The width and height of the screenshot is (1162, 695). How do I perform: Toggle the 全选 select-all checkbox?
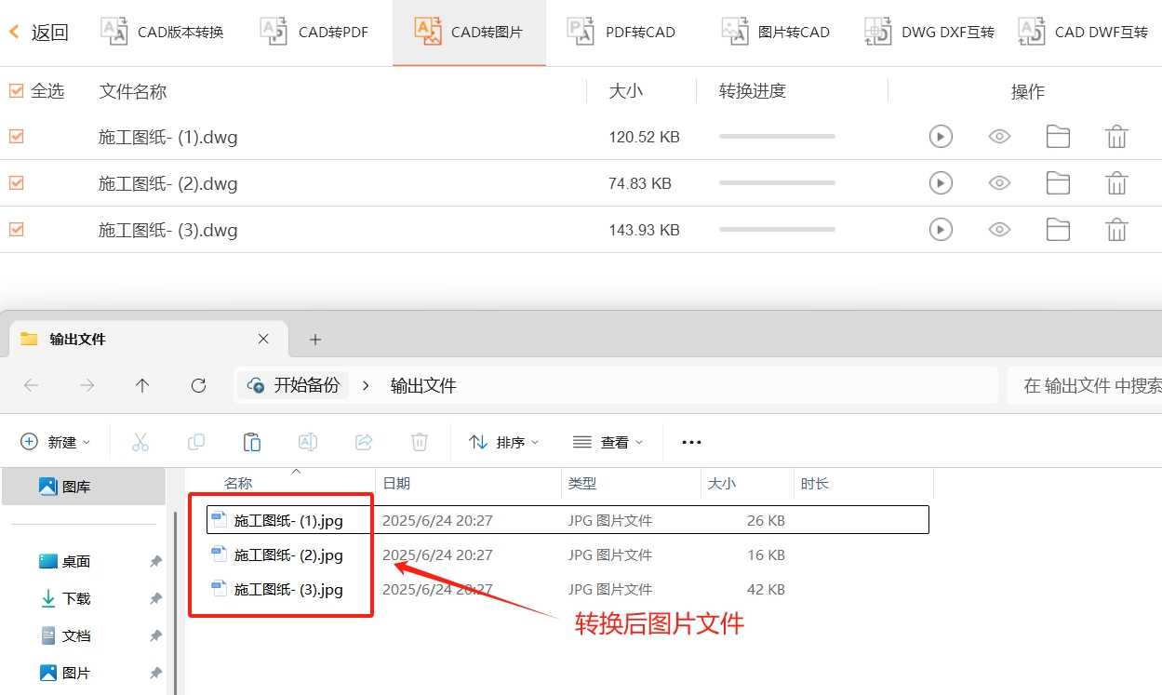16,90
